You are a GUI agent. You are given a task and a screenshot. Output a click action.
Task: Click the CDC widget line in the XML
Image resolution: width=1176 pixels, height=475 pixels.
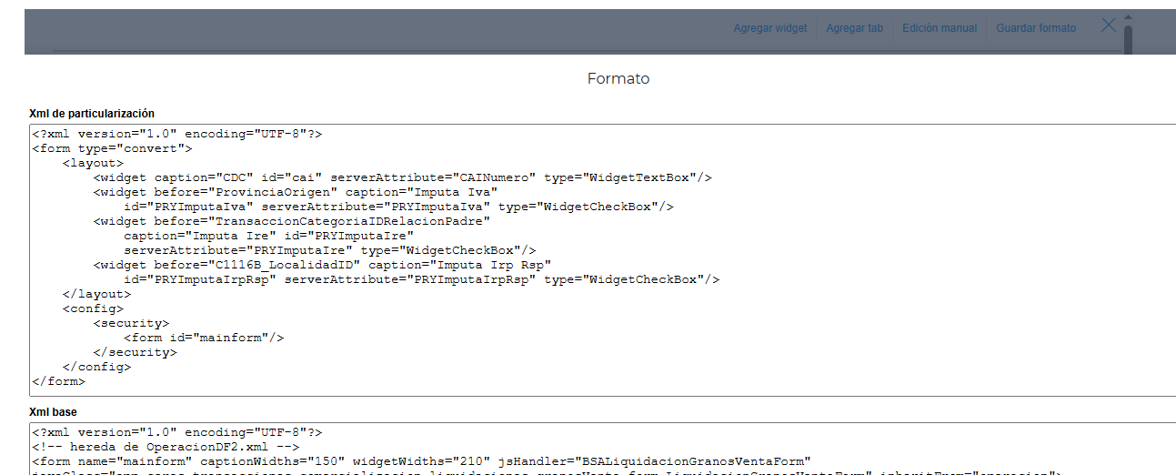(401, 177)
